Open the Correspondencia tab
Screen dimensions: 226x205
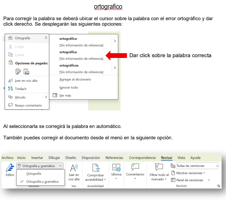(142, 158)
